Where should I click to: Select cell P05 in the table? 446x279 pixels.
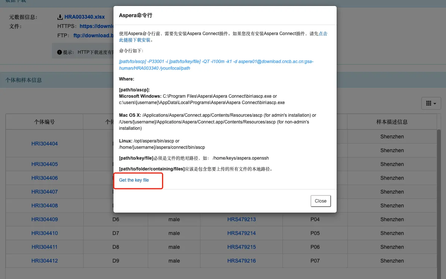pyautogui.click(x=315, y=233)
